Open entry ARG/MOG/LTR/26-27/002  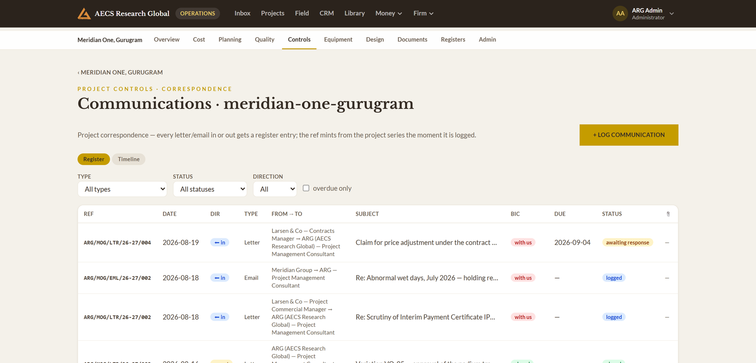[x=117, y=317]
